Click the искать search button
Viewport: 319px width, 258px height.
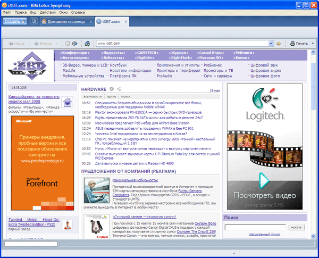click(297, 227)
